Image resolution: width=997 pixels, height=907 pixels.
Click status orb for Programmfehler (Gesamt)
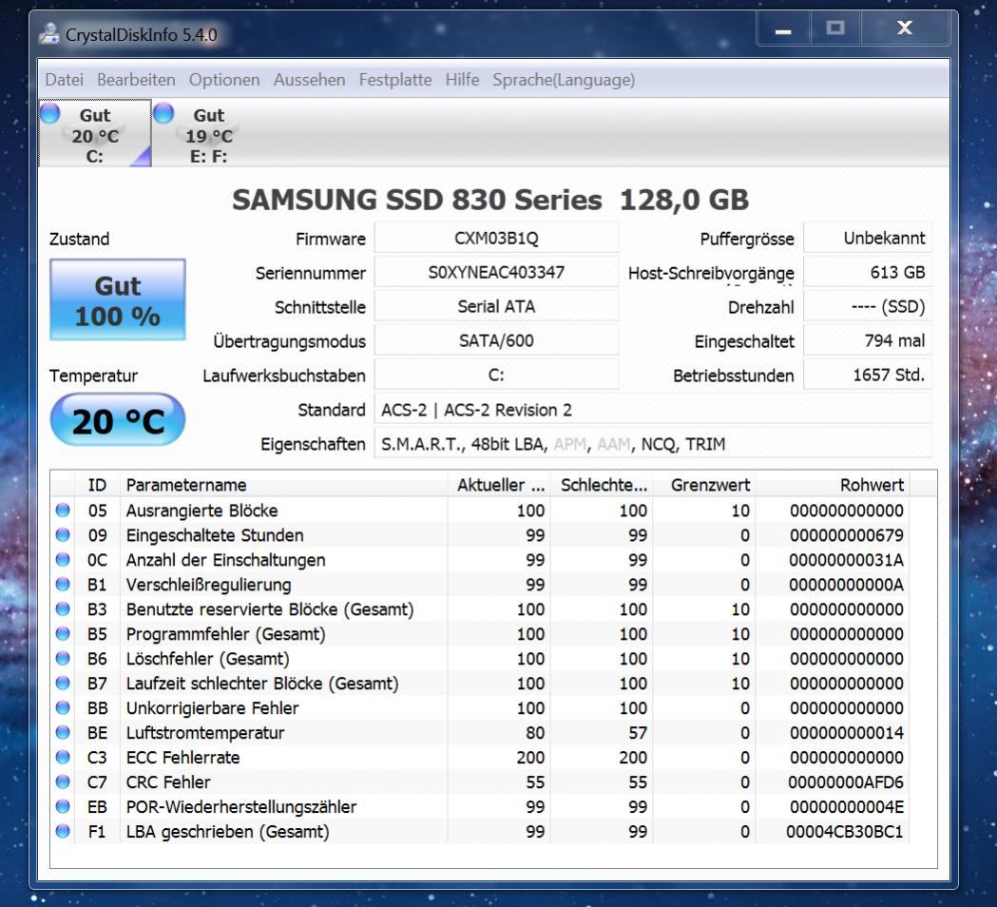tap(63, 633)
